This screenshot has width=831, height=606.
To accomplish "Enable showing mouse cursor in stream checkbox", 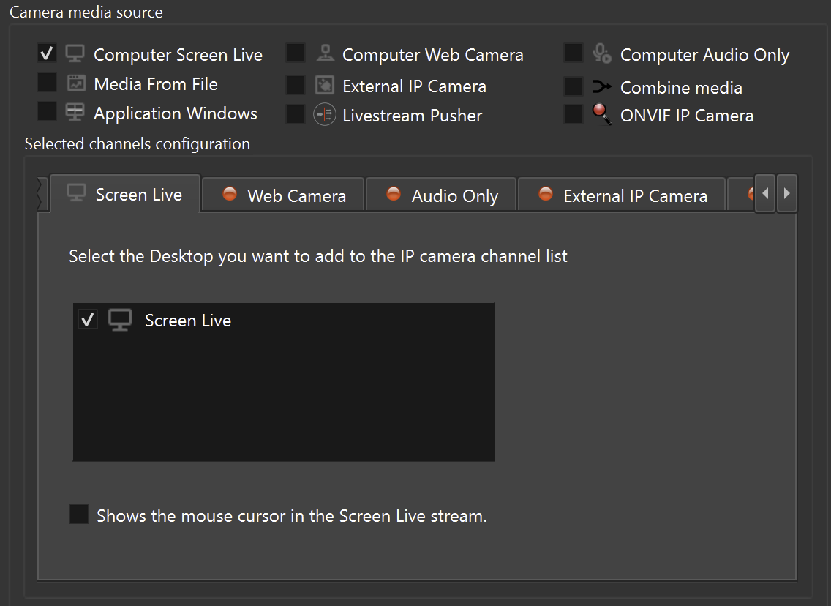I will 78,514.
